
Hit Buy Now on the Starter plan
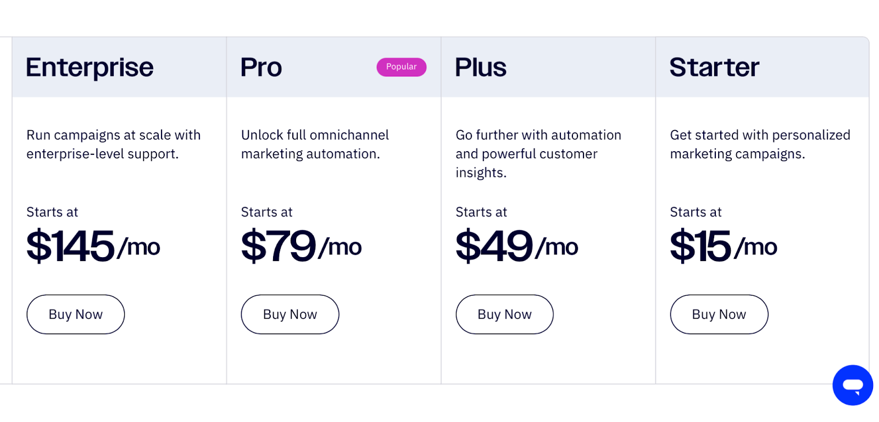coord(719,314)
